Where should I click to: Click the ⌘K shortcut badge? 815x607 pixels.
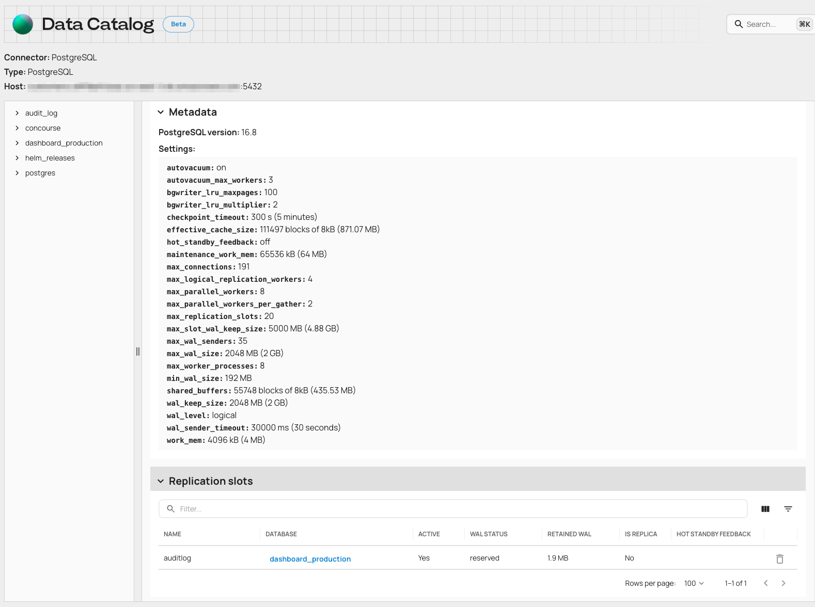click(804, 24)
